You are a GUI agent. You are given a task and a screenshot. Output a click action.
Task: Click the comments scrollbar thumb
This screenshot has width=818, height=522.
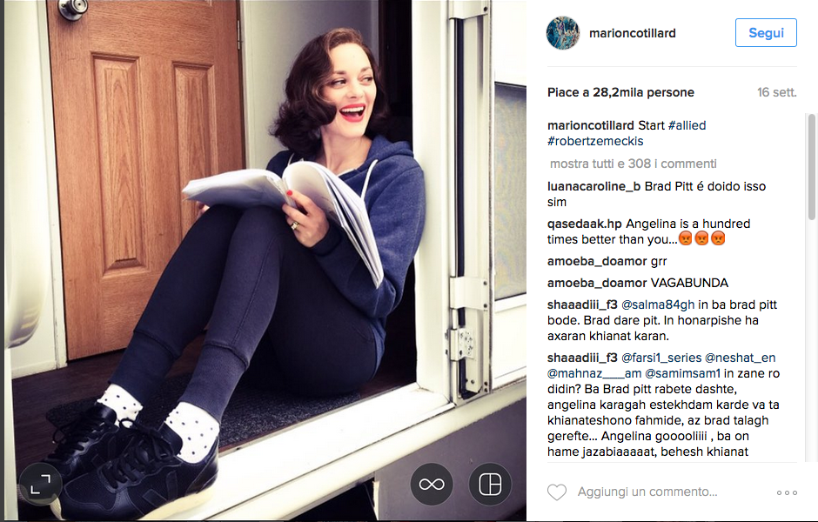pyautogui.click(x=811, y=167)
